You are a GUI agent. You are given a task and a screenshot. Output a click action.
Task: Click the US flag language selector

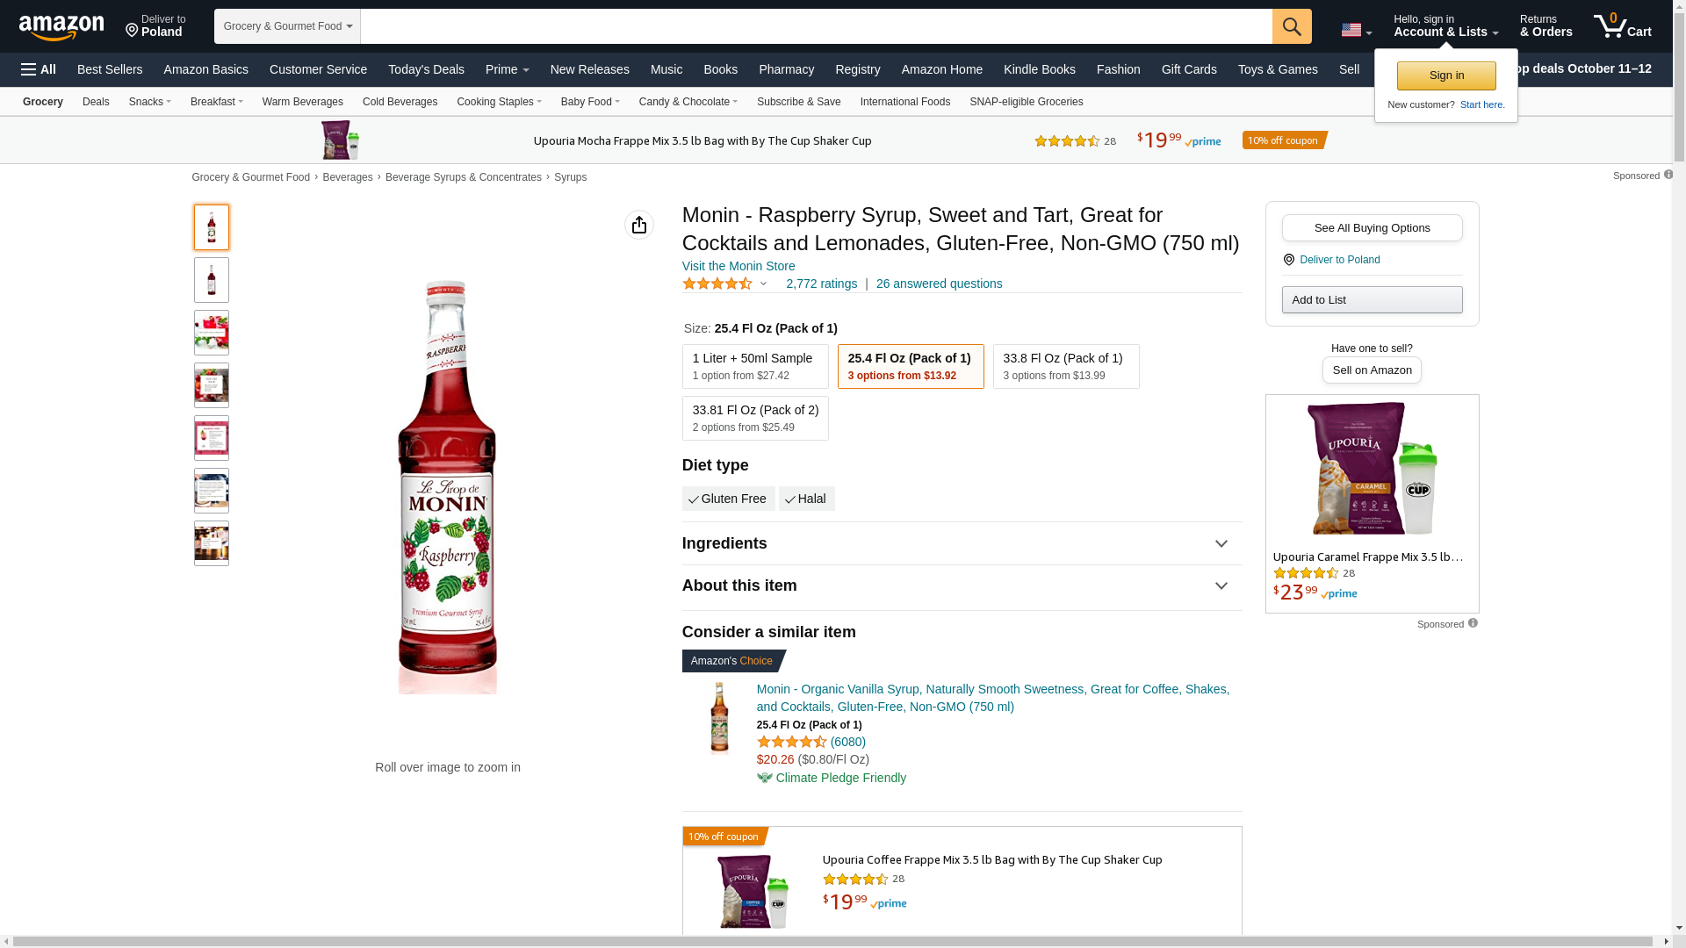click(x=1355, y=31)
